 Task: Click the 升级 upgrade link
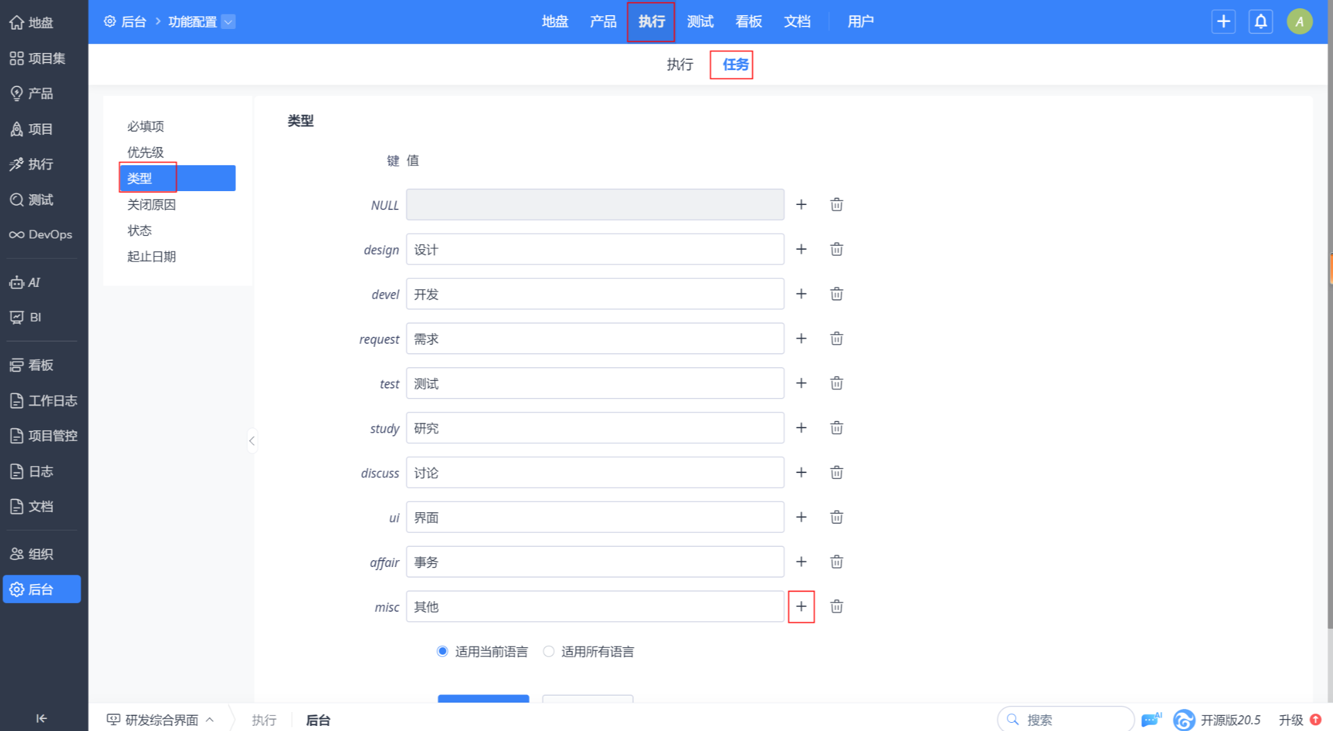coord(1290,720)
